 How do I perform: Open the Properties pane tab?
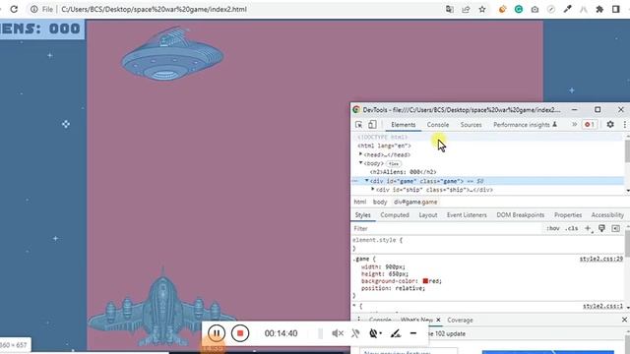(568, 215)
